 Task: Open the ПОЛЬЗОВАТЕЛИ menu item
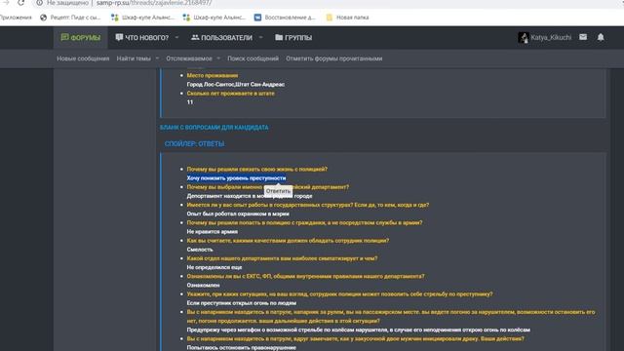point(221,38)
